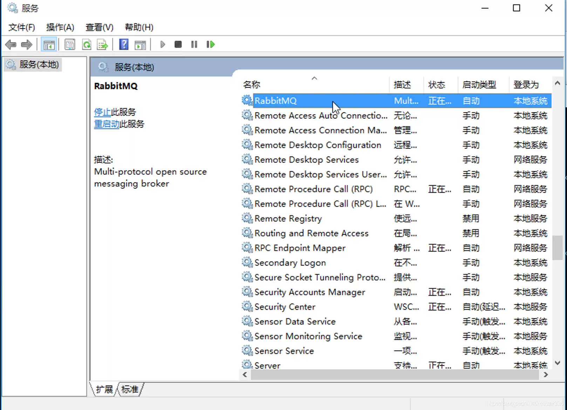Click the Restart service toolbar icon

tap(210, 45)
